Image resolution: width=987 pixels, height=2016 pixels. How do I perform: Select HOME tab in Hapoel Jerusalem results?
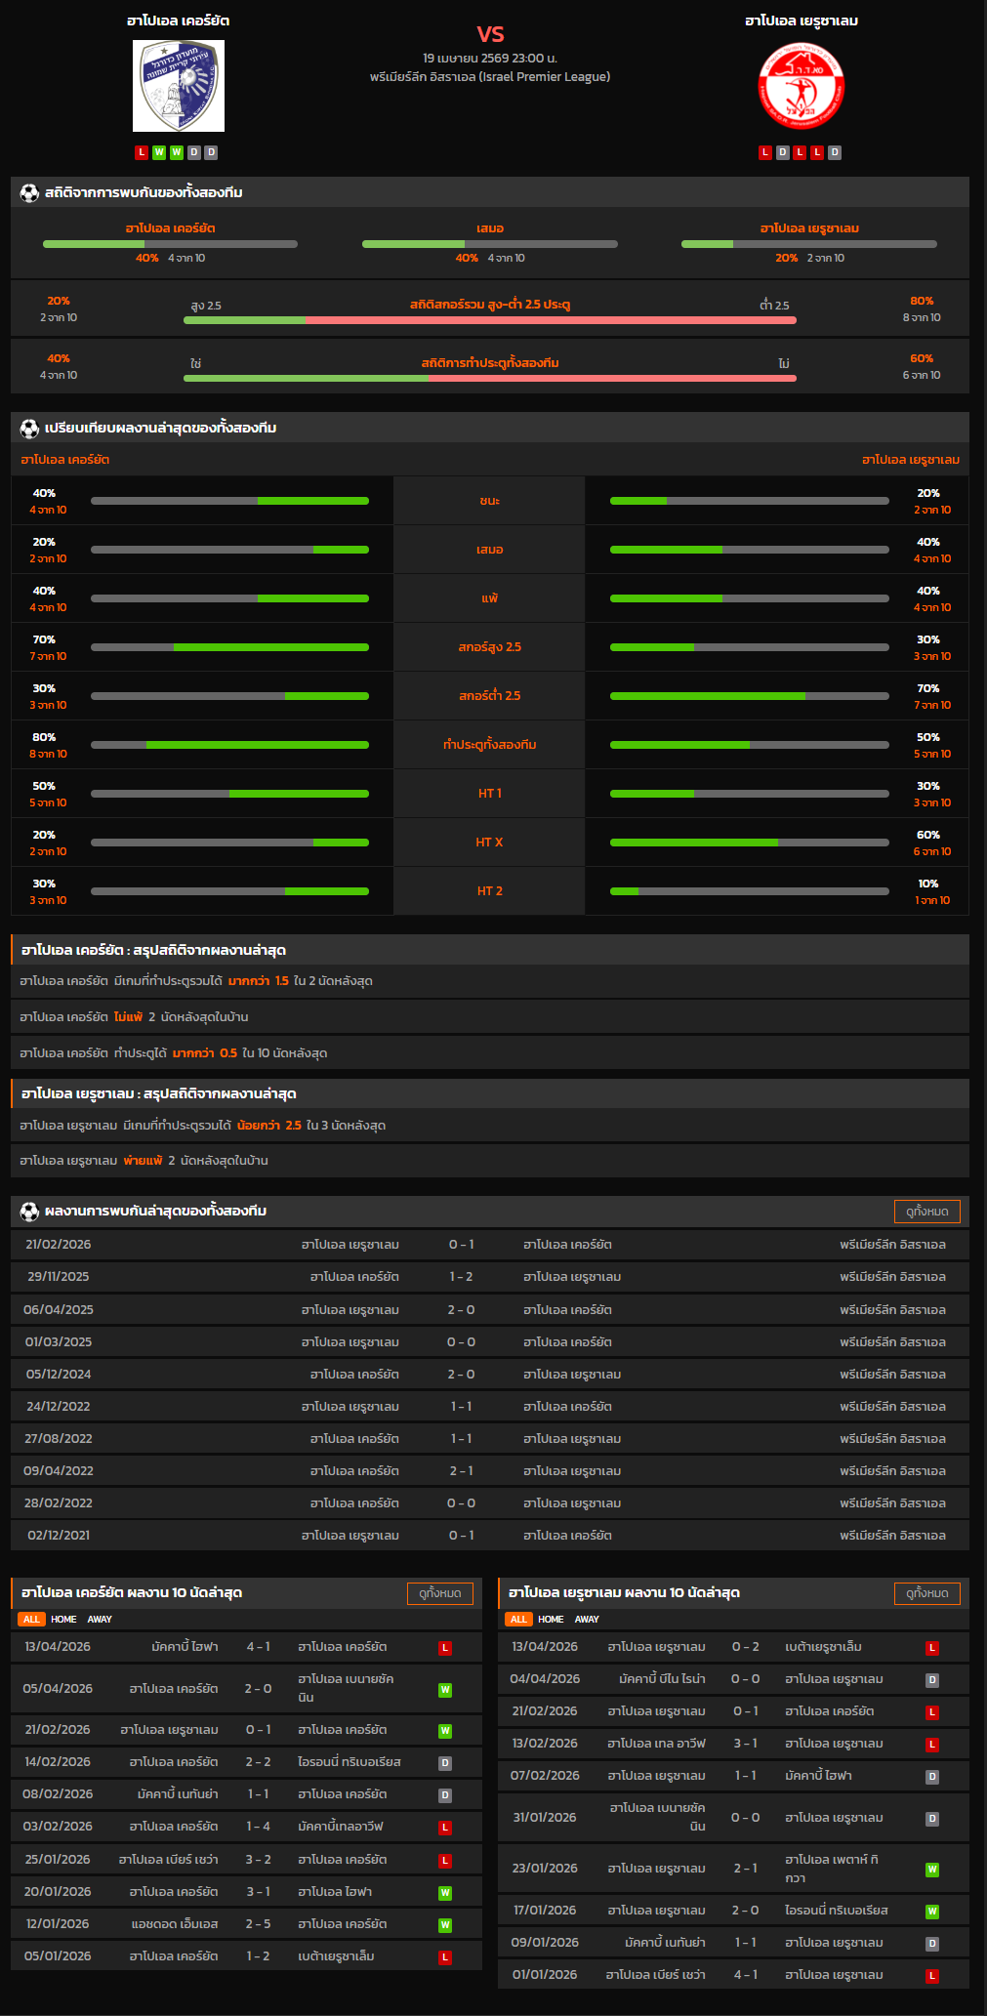pos(551,1620)
